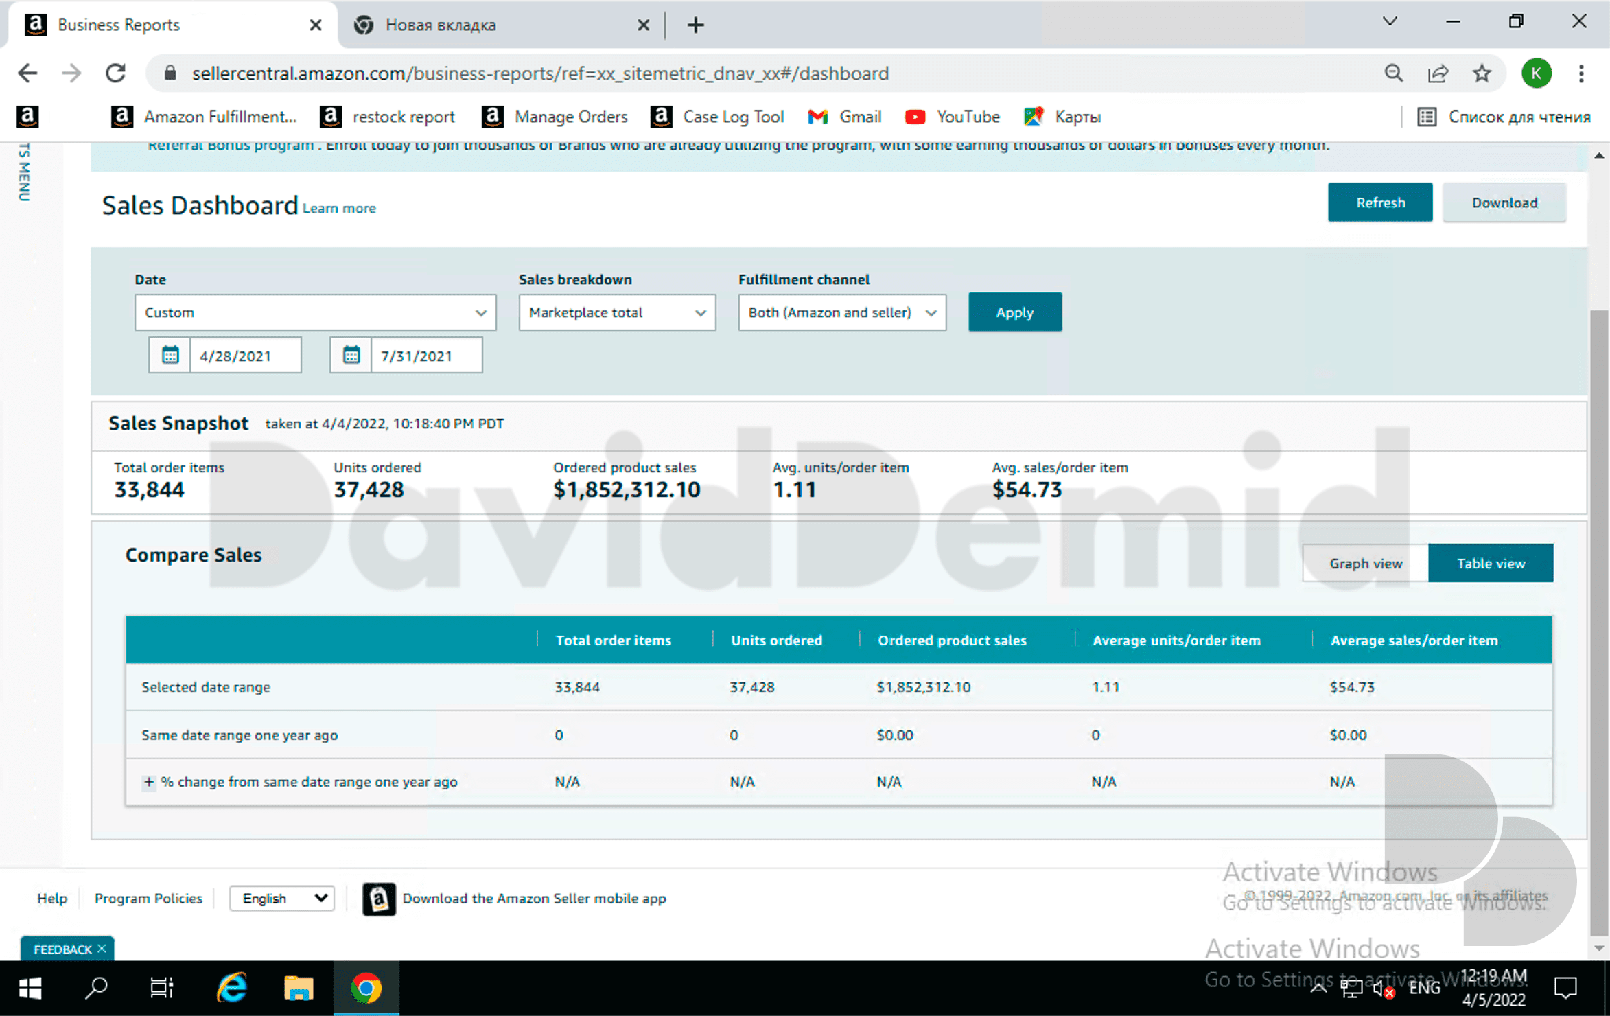Click the taskbar search icon
1610x1016 pixels.
[x=96, y=989]
